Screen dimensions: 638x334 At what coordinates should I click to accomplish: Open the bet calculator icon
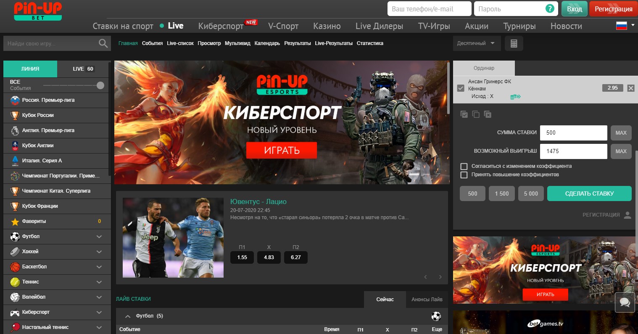point(514,43)
